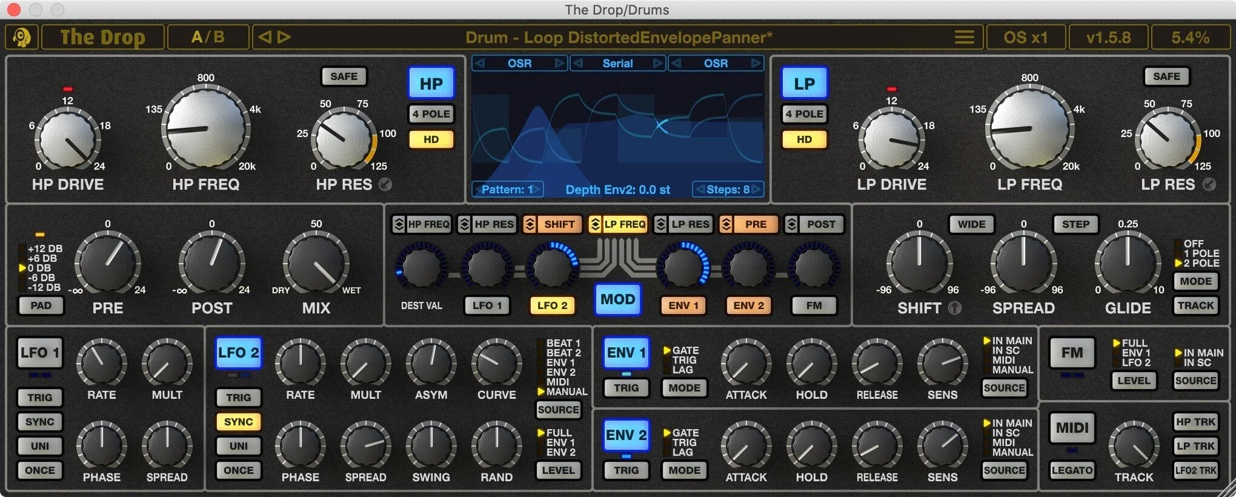Click the HP FREQ knob
The width and height of the screenshot is (1236, 497).
206,128
